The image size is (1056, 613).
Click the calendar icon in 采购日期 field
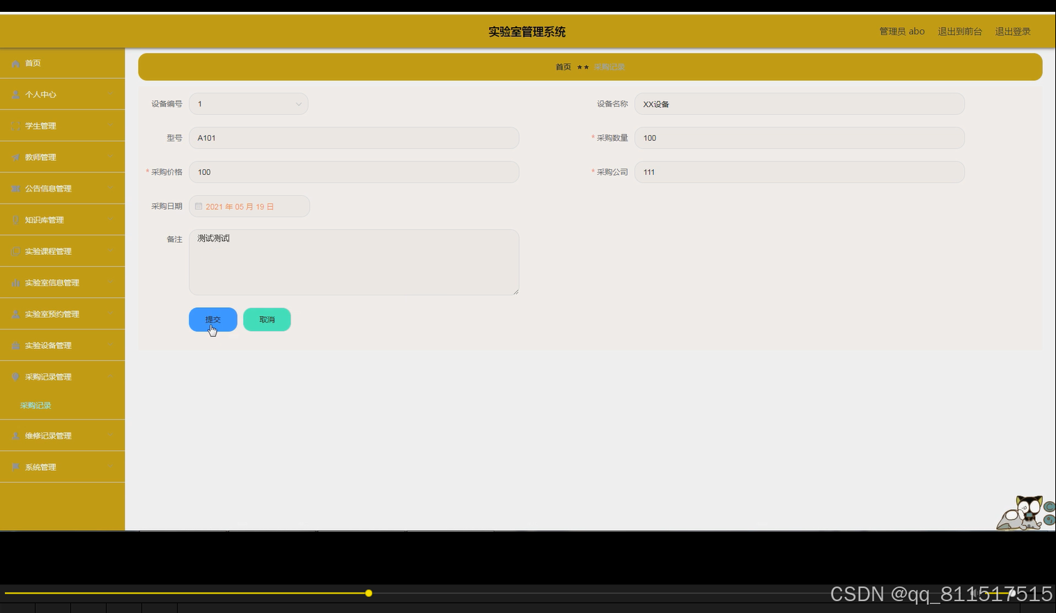click(x=199, y=206)
